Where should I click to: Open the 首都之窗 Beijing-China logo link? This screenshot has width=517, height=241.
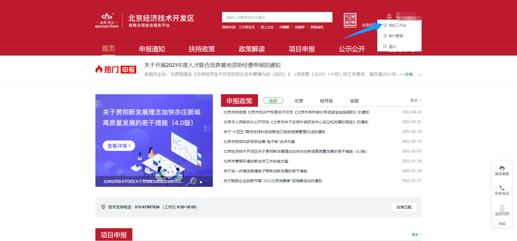350,21
